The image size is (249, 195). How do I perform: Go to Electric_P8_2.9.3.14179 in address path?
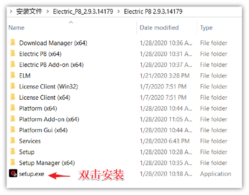(x=83, y=11)
